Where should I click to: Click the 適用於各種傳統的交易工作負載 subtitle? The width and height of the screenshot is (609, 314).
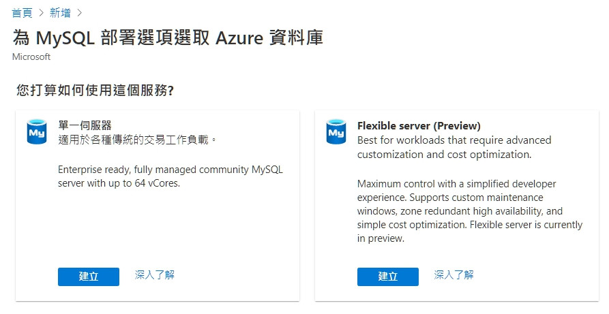[137, 140]
